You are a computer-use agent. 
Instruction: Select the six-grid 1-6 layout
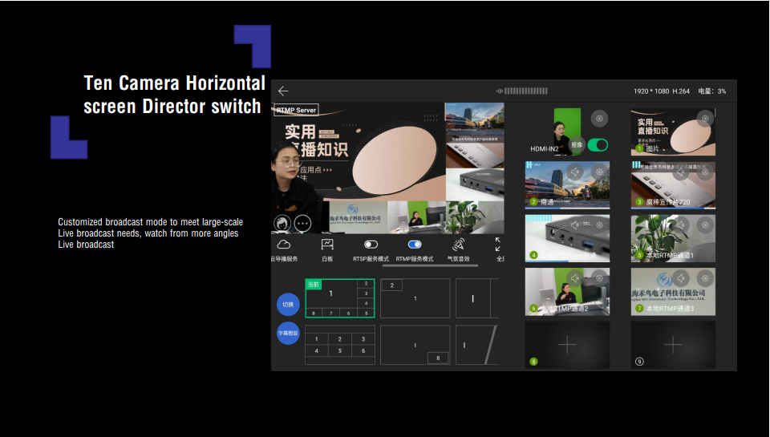click(340, 345)
